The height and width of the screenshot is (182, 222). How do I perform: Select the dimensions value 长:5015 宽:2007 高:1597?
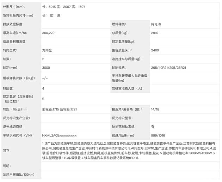63,7
